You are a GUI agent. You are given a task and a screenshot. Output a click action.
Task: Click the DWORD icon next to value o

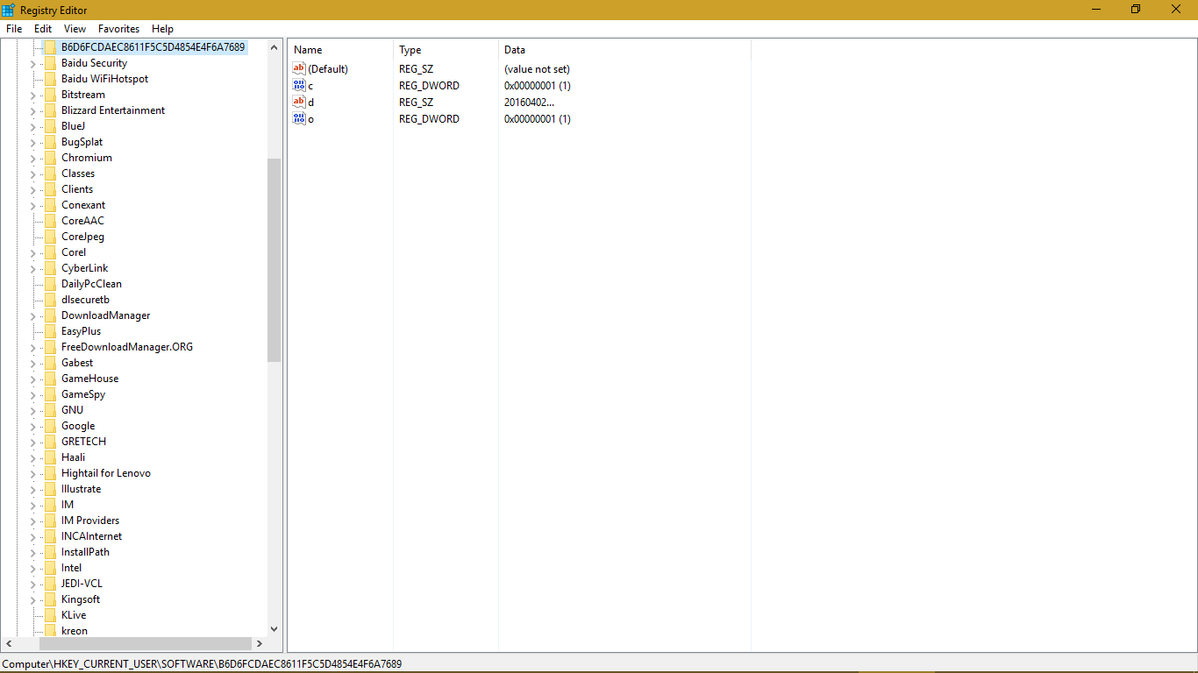[x=298, y=118]
